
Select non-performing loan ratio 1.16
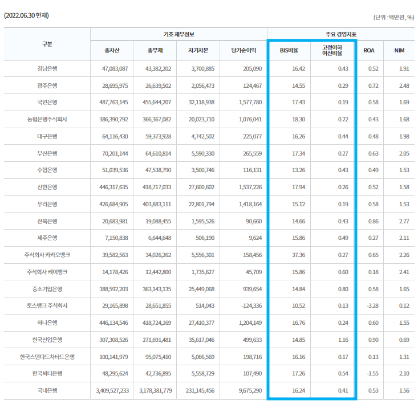(x=343, y=340)
